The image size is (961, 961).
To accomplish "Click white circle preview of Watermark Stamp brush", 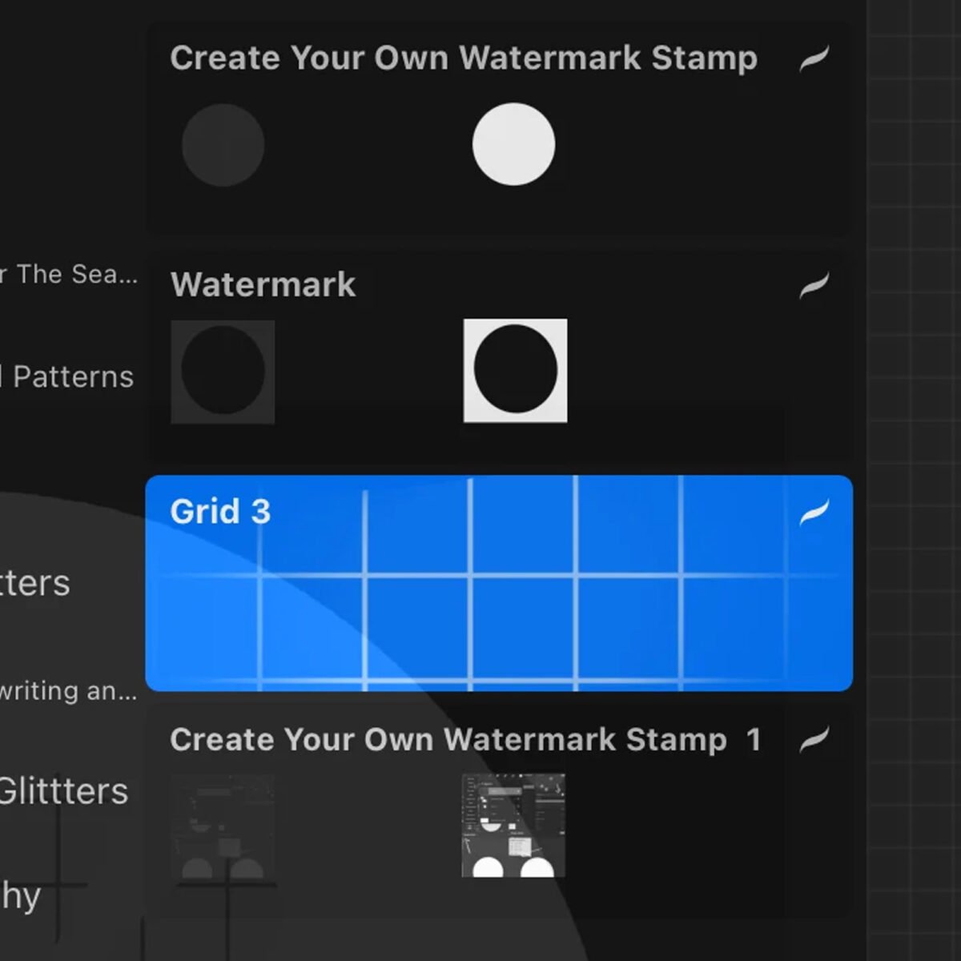I will 513,144.
